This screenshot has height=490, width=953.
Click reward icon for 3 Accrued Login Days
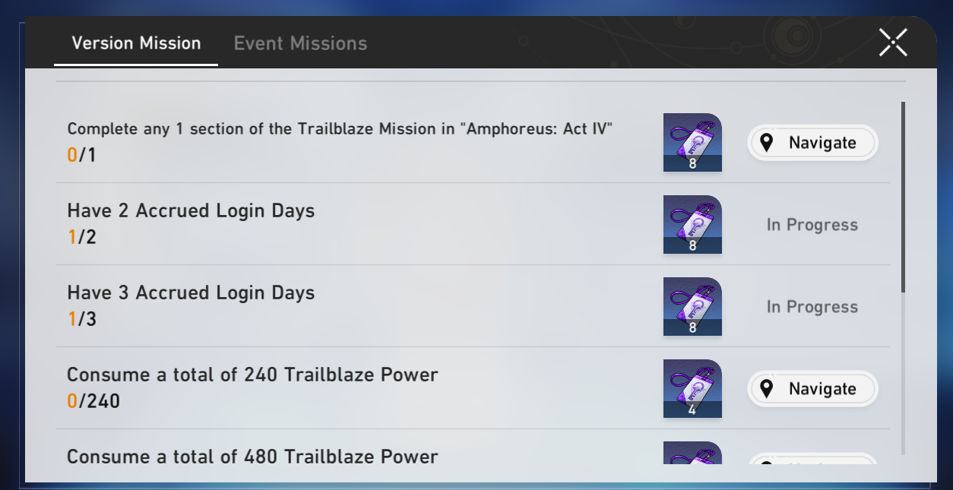coord(692,306)
